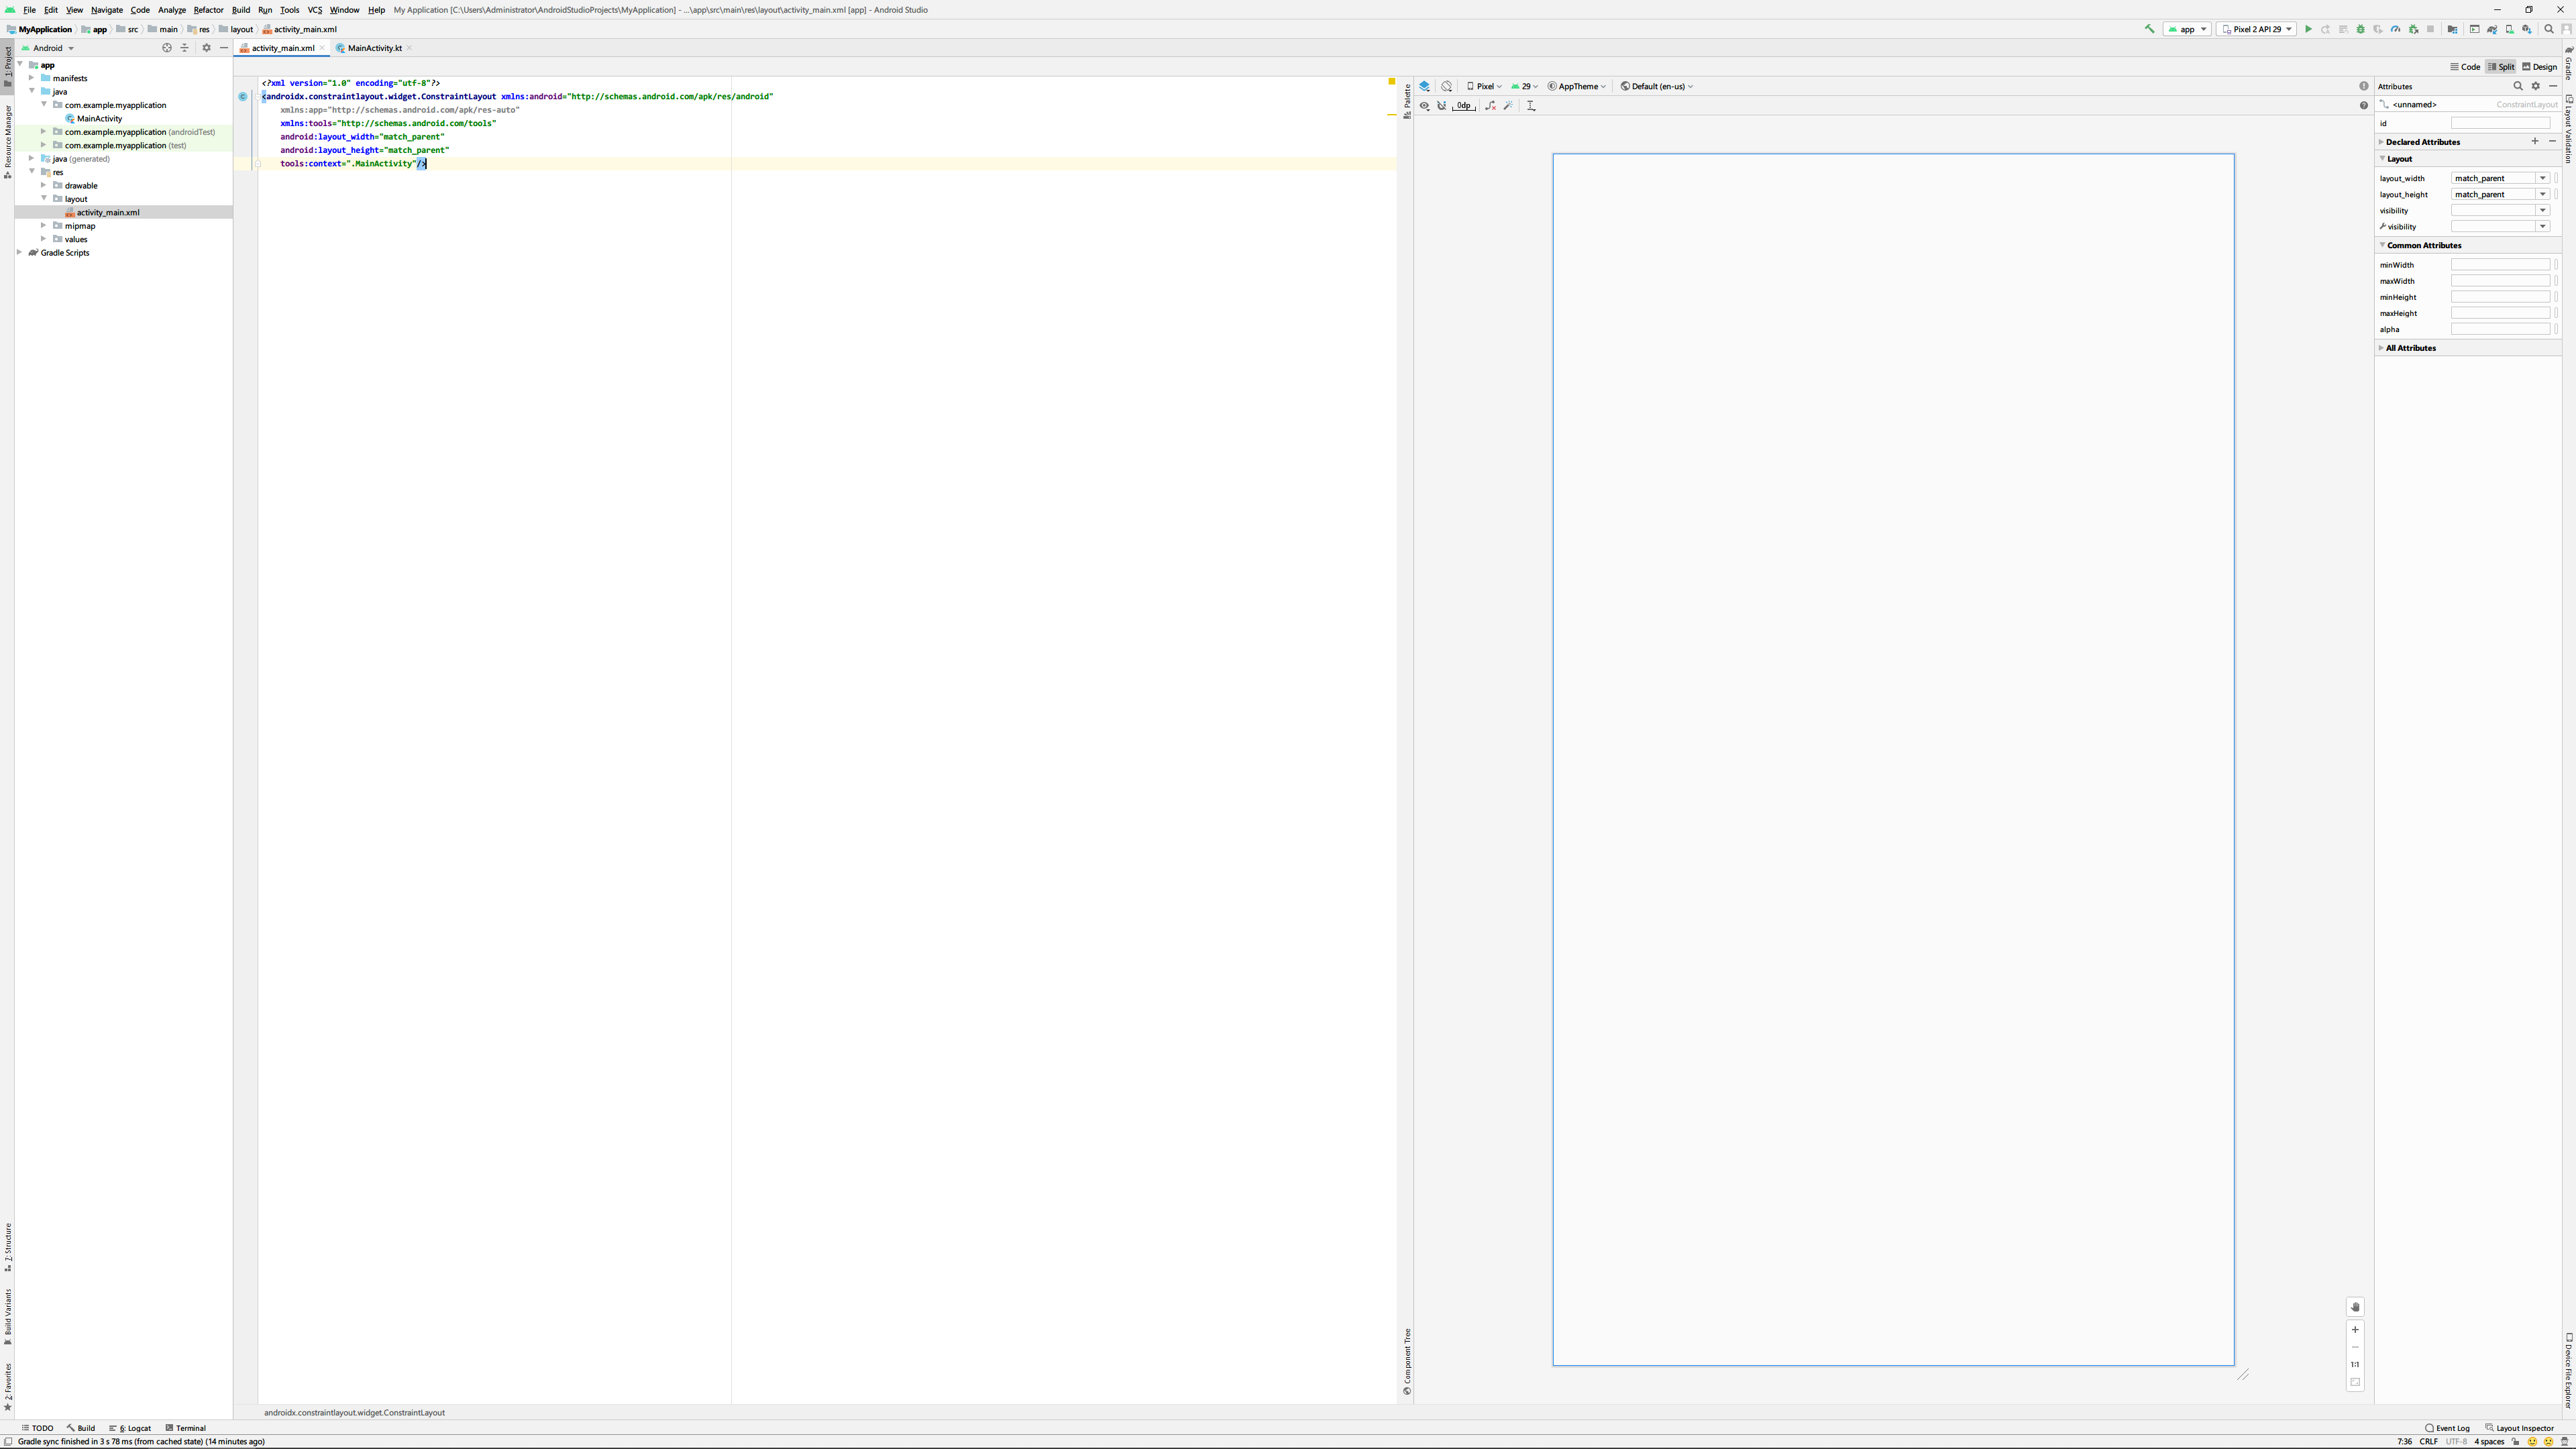
Task: Click the pan hand icon on design surface
Action: tap(2355, 1307)
